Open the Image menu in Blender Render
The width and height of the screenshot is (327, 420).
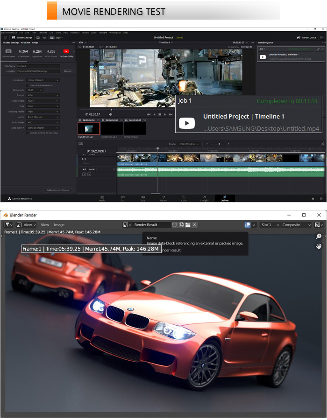click(x=59, y=225)
